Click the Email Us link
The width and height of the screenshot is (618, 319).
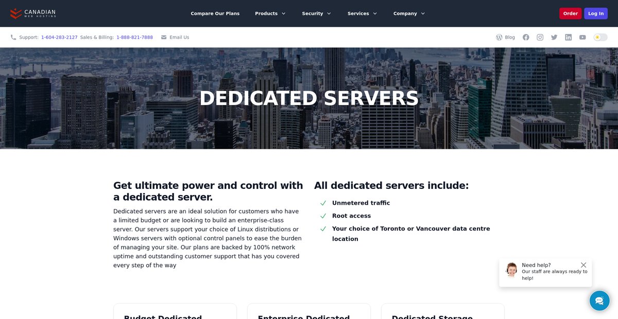tap(179, 37)
